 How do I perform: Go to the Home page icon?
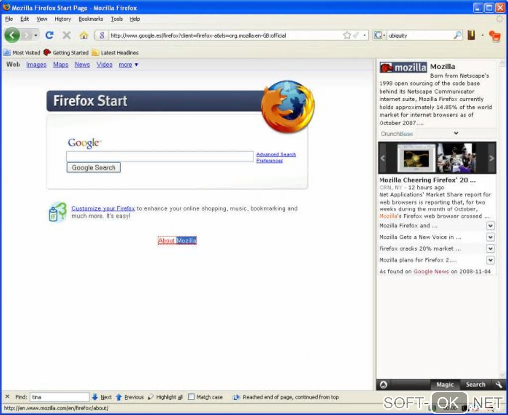(x=84, y=35)
